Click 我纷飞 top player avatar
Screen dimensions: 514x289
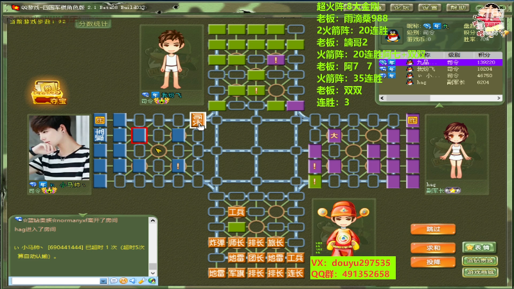172,59
